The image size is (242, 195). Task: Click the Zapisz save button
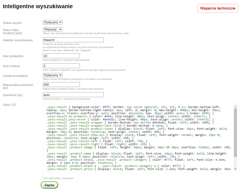(49, 185)
